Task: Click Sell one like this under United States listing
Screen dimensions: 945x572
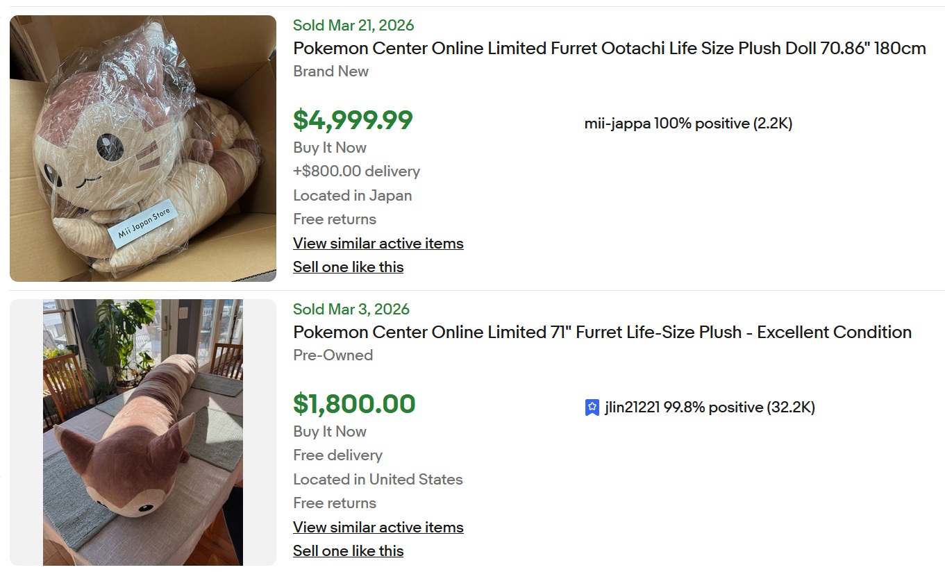Action: click(348, 551)
